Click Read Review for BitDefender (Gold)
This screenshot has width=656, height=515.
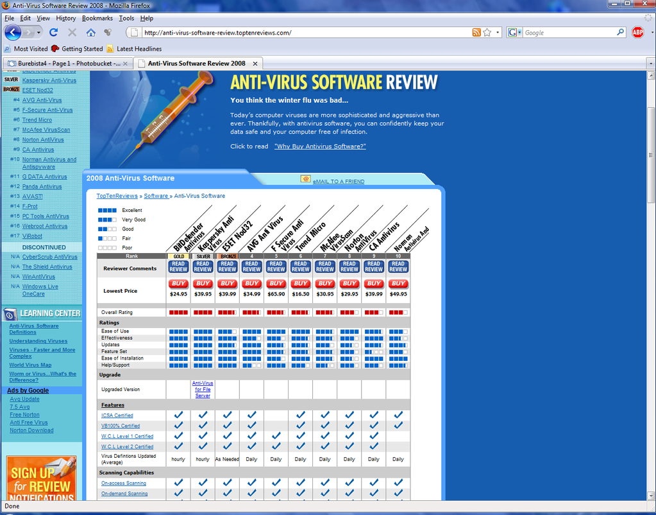(178, 266)
